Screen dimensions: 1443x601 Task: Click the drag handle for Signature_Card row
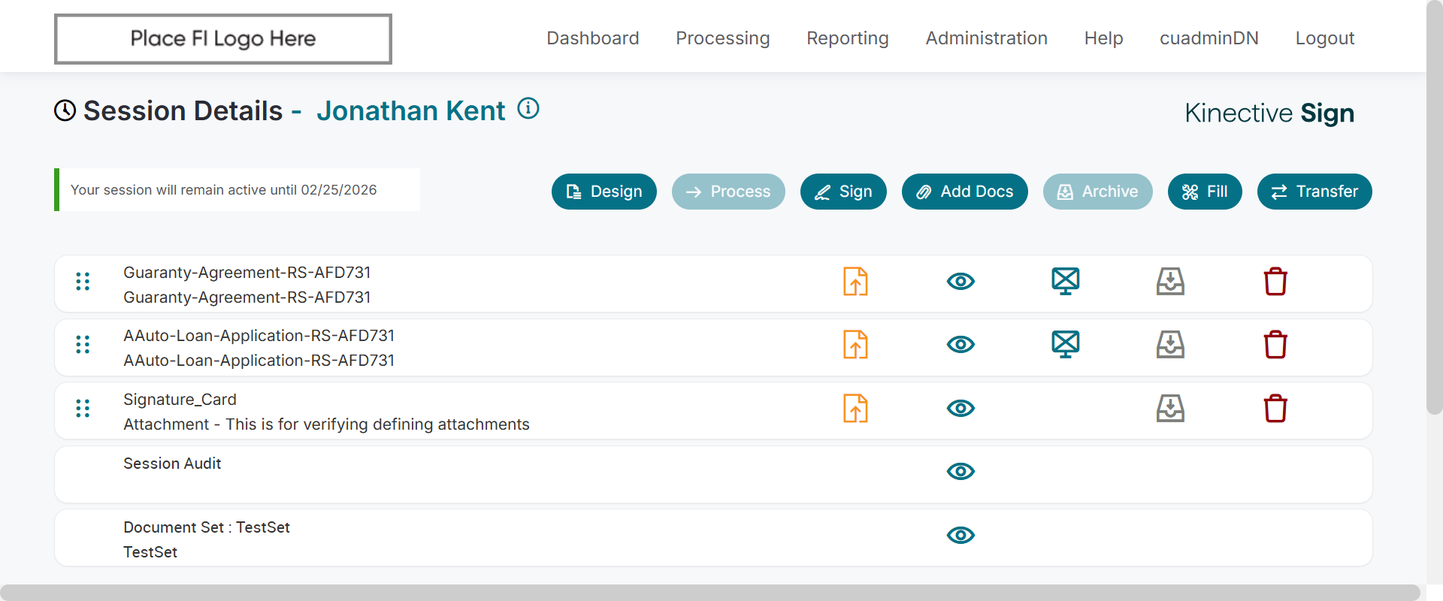pos(83,409)
